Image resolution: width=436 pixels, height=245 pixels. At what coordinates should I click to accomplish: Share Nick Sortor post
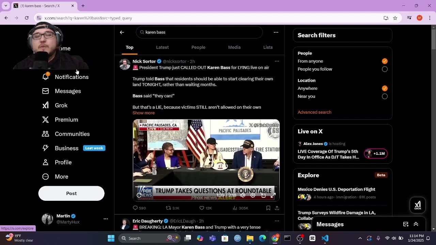pos(277,208)
